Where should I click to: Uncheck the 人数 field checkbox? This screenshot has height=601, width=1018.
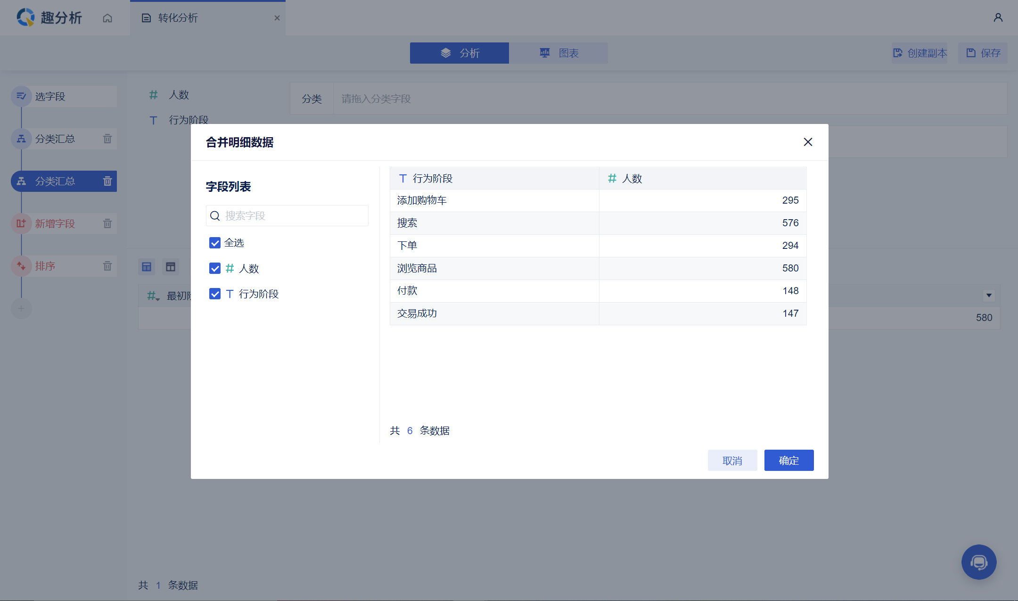point(215,268)
